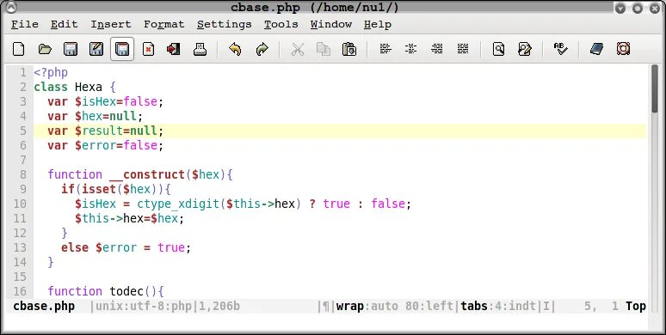Open the help book icon
The width and height of the screenshot is (666, 335).
597,49
